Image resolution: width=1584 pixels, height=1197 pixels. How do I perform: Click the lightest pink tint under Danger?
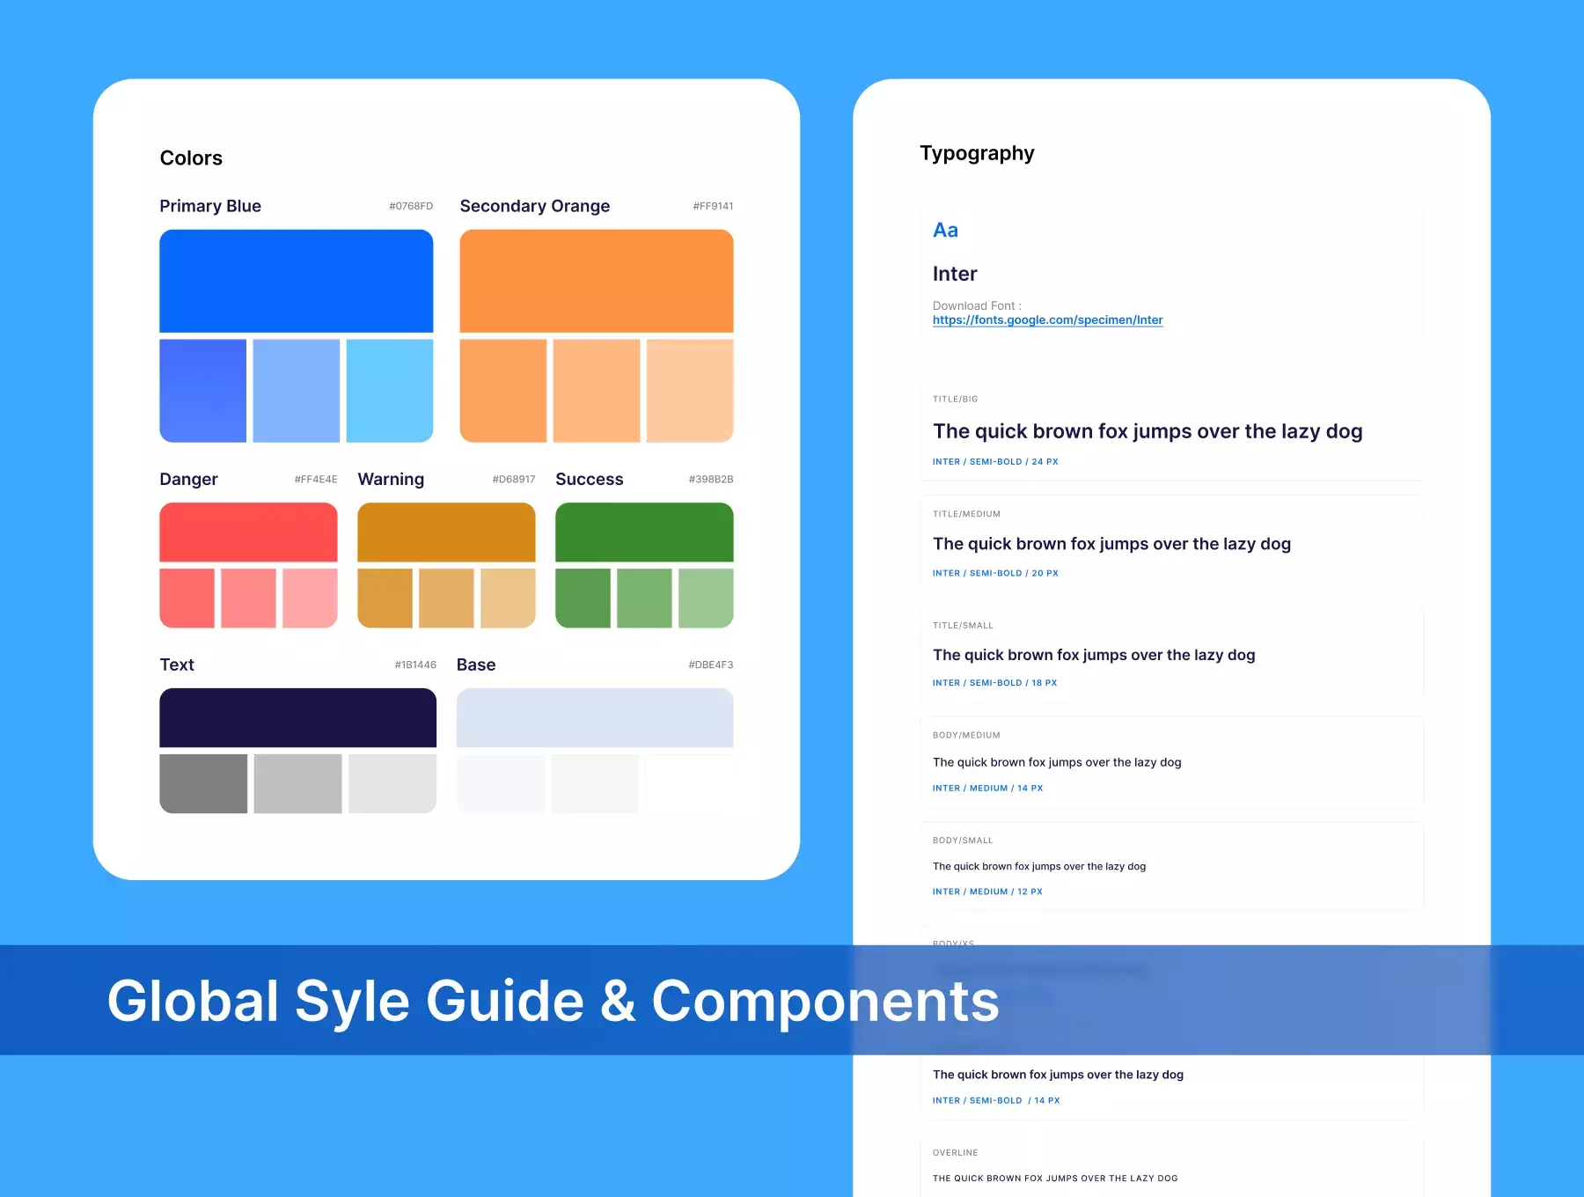click(x=310, y=598)
